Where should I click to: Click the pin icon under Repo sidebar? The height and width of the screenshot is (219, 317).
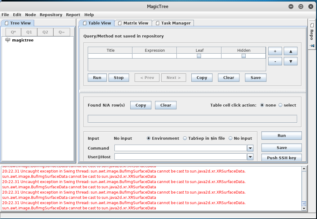[312, 46]
